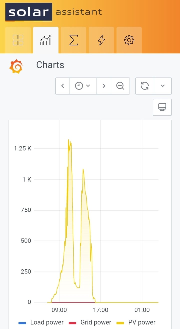Toggle Grid power series in legend
Screen dimensions: 180x329
[x=96, y=322]
